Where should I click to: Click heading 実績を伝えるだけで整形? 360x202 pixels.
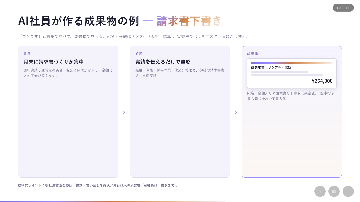coord(163,62)
